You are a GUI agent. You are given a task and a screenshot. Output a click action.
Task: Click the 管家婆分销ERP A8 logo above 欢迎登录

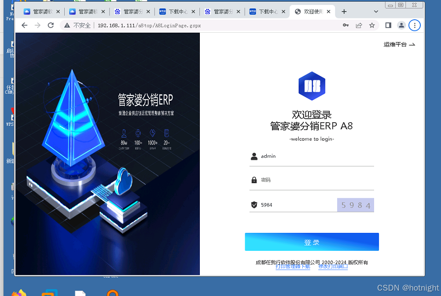click(312, 86)
